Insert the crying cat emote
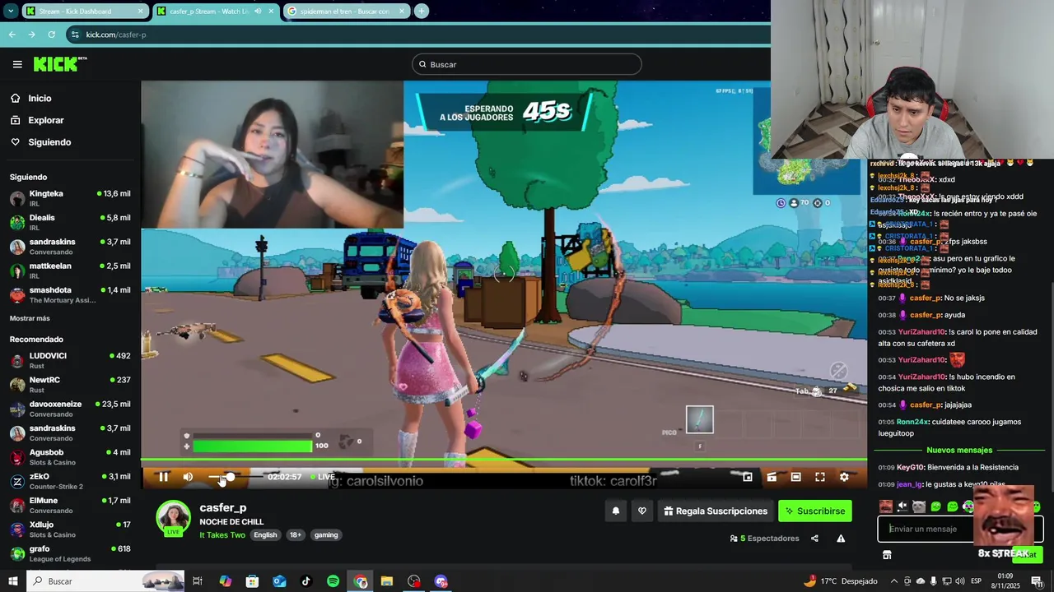1054x592 pixels. [x=919, y=506]
